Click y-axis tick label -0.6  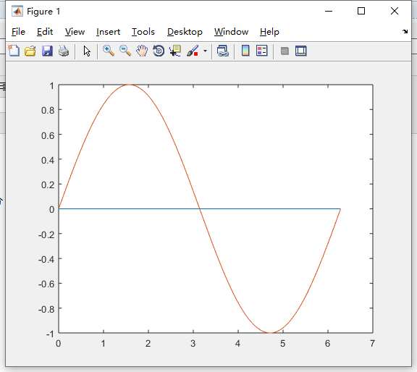(x=46, y=284)
